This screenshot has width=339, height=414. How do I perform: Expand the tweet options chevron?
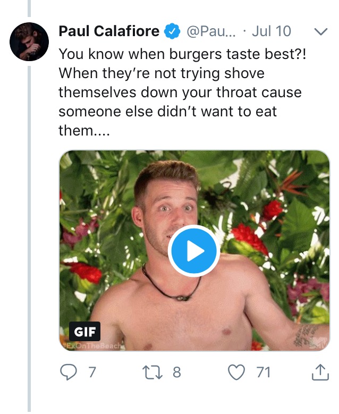pos(321,31)
